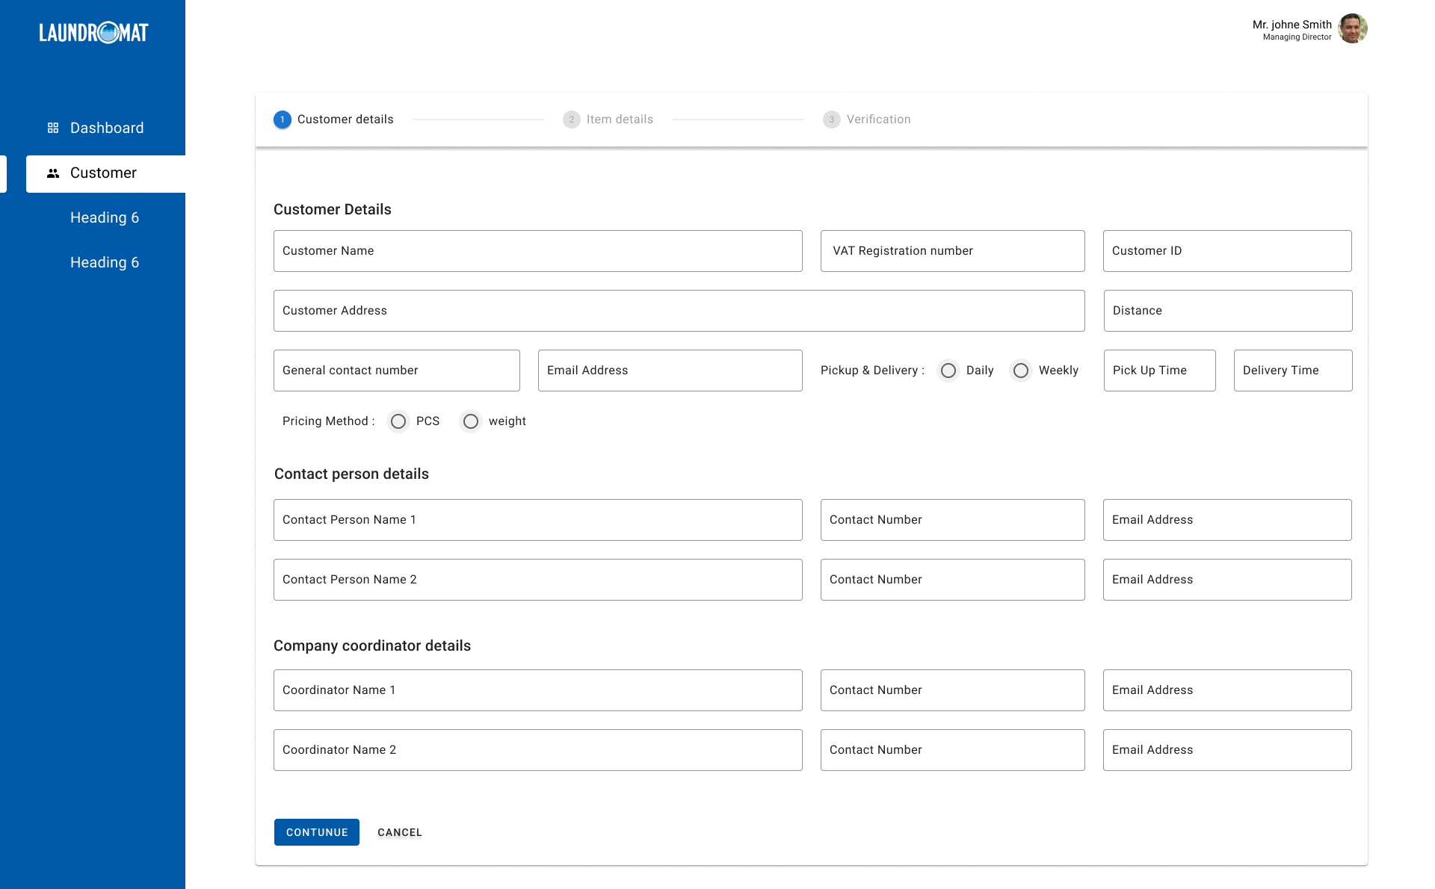Click CANCEL to discard the form
Image resolution: width=1435 pixels, height=889 pixels.
pyautogui.click(x=399, y=832)
